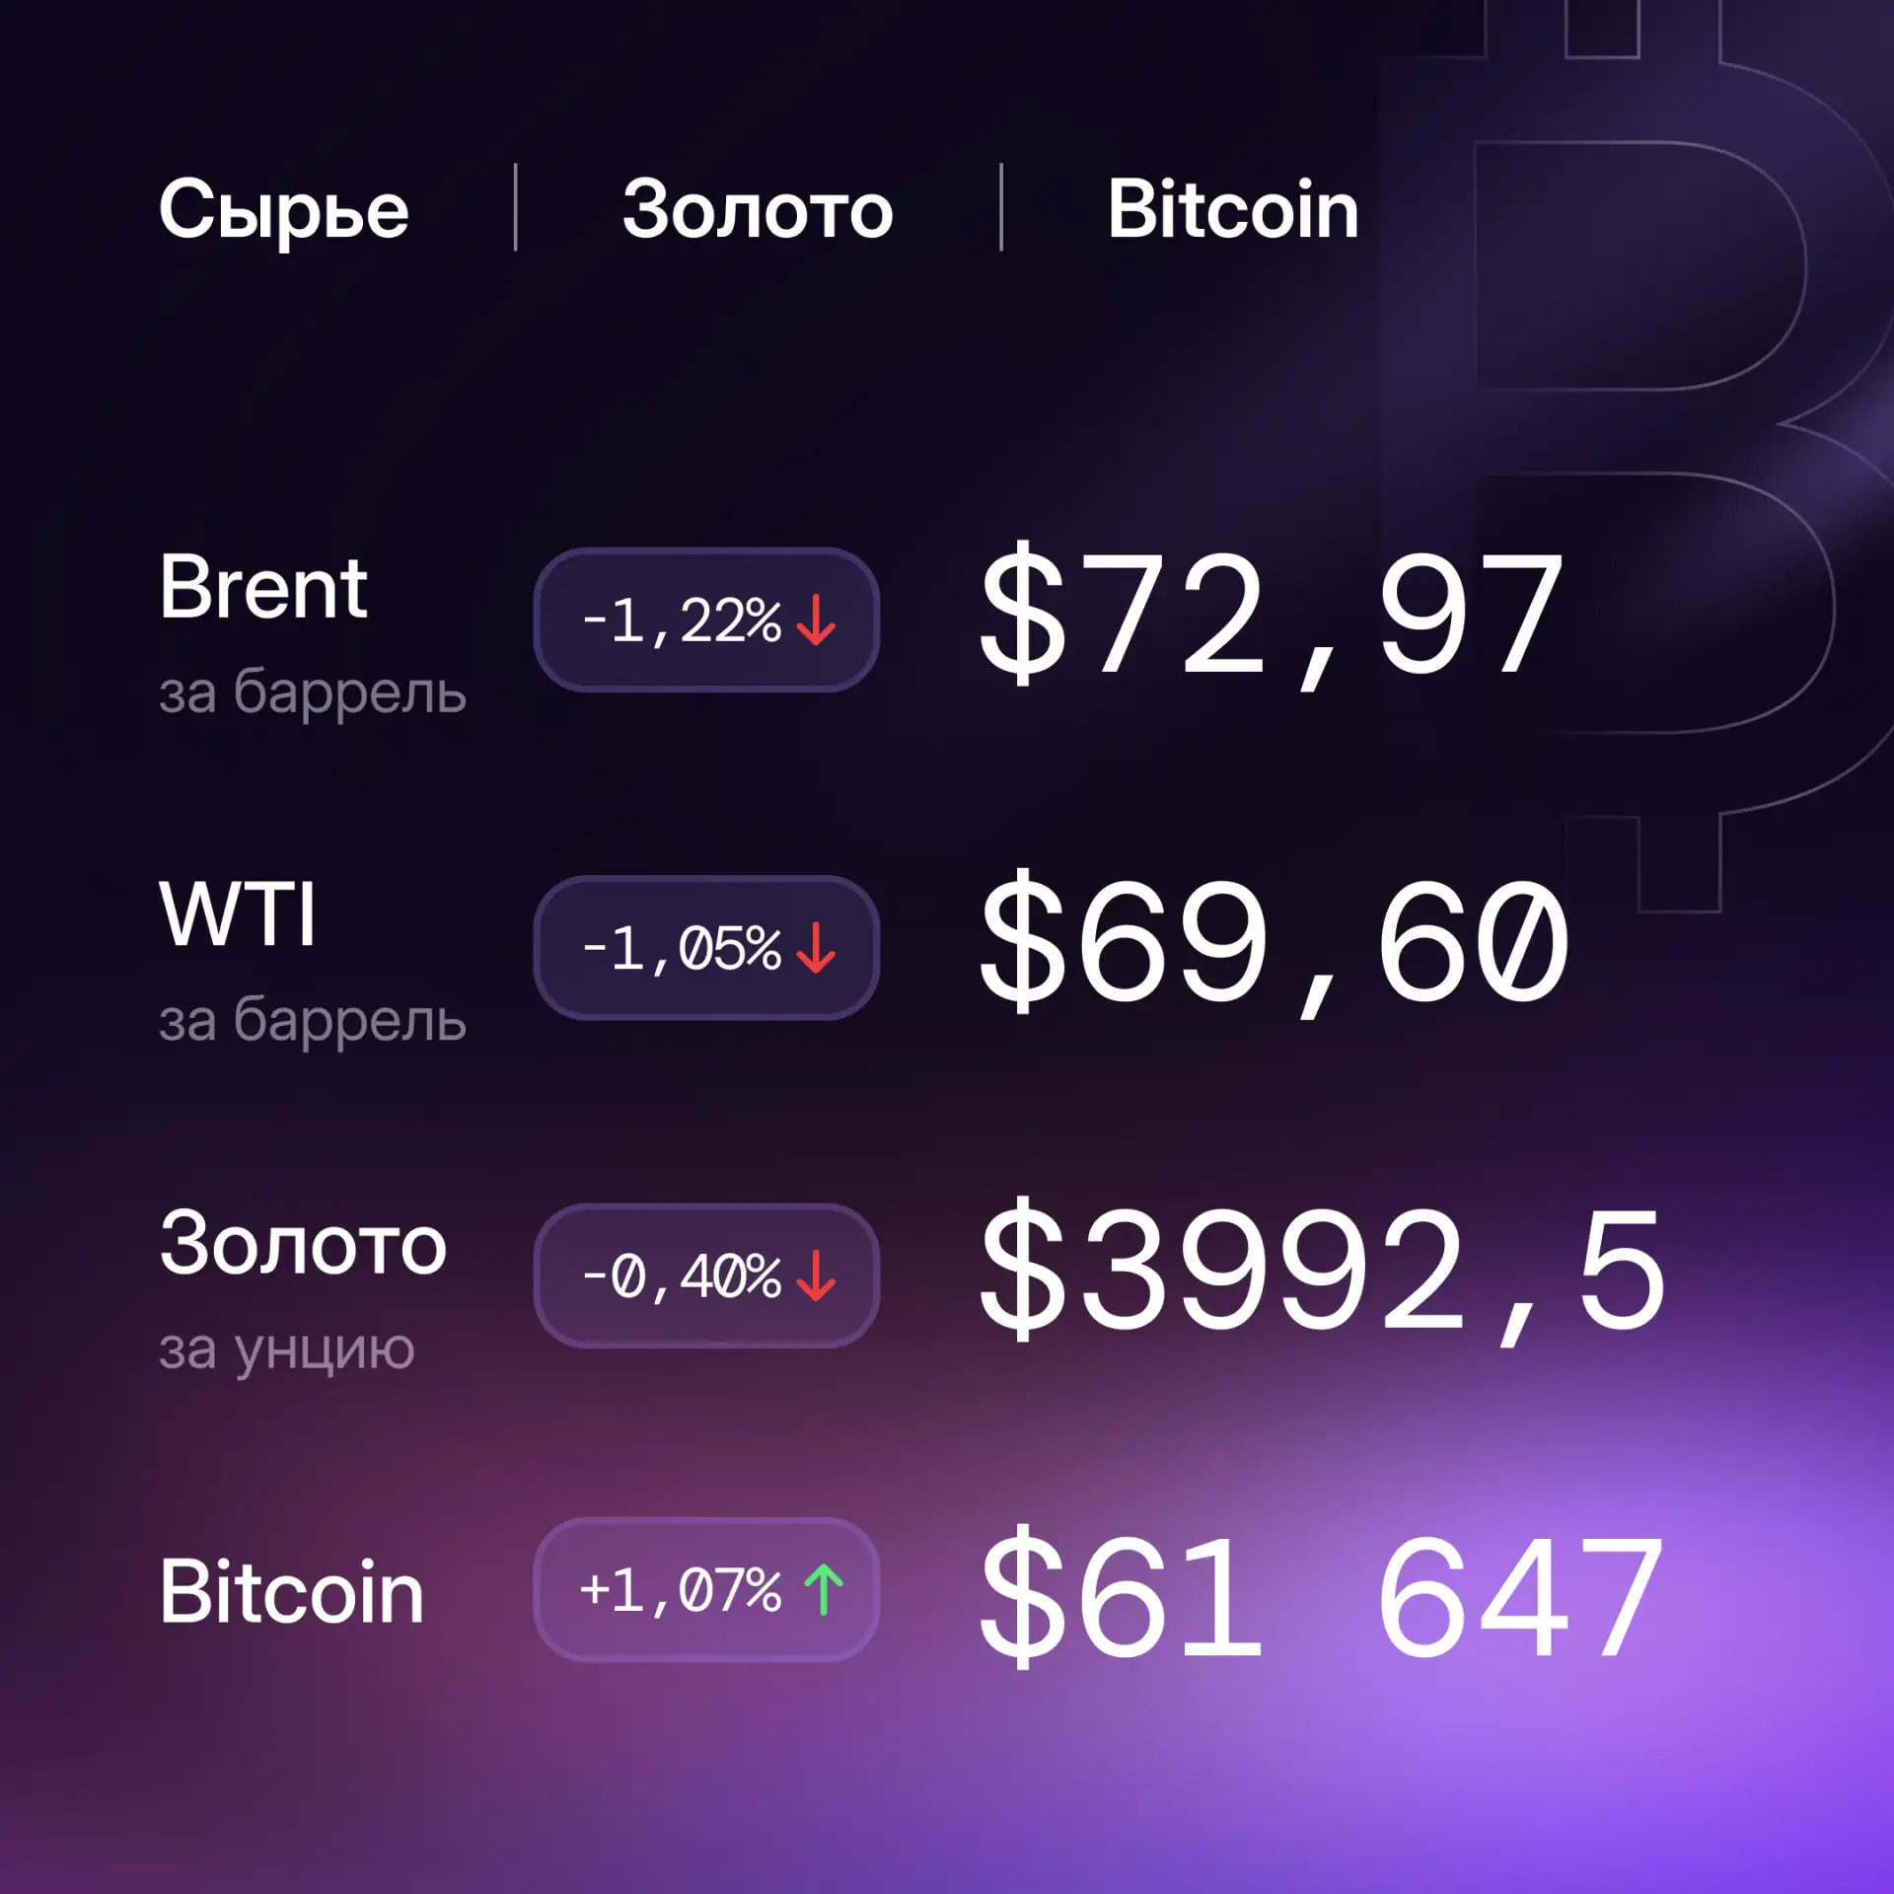The height and width of the screenshot is (1894, 1894).
Task: Select the Сырье header tab
Action: [283, 209]
